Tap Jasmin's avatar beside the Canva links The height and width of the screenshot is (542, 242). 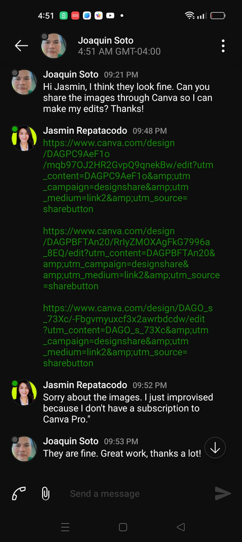coord(24,138)
